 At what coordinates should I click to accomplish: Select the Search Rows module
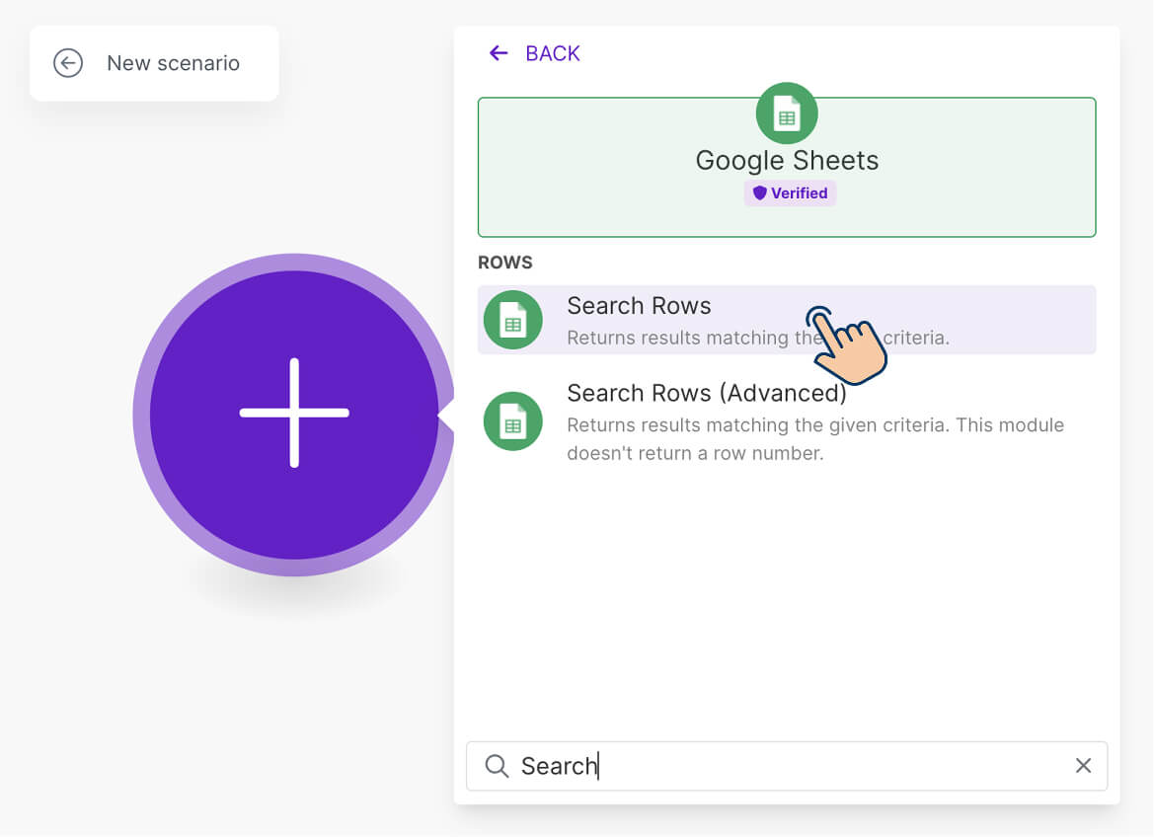[787, 320]
